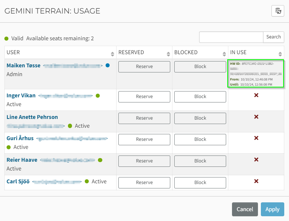Reserve a seat for Maiken Tøsse

click(144, 67)
